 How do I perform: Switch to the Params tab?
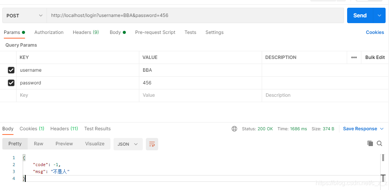(15, 32)
